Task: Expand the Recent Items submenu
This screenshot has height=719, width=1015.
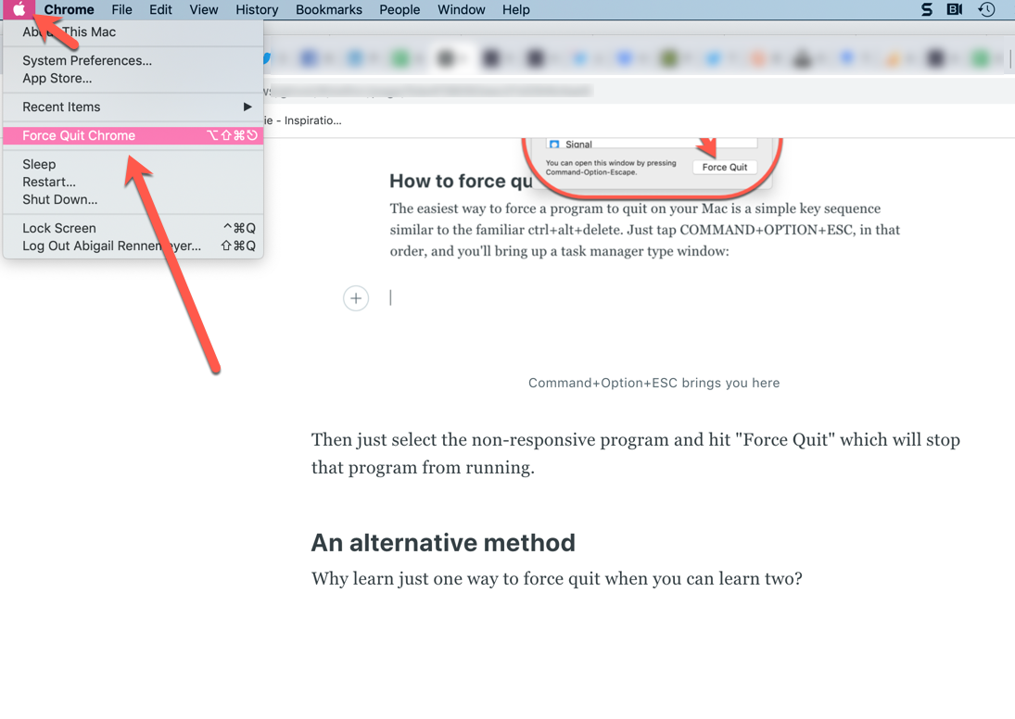Action: [133, 107]
